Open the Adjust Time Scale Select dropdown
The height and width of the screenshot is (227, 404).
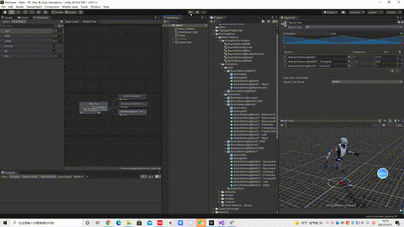click(366, 82)
